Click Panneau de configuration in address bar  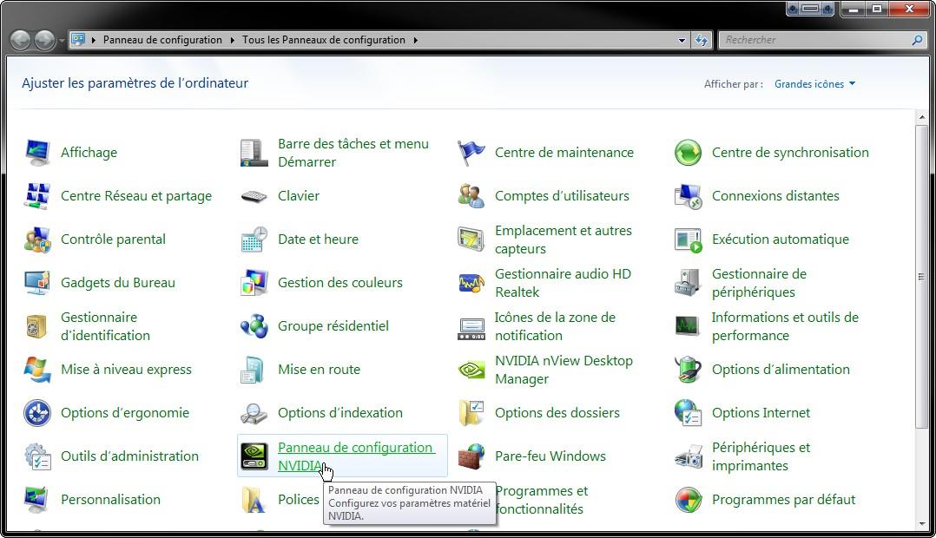coord(162,40)
